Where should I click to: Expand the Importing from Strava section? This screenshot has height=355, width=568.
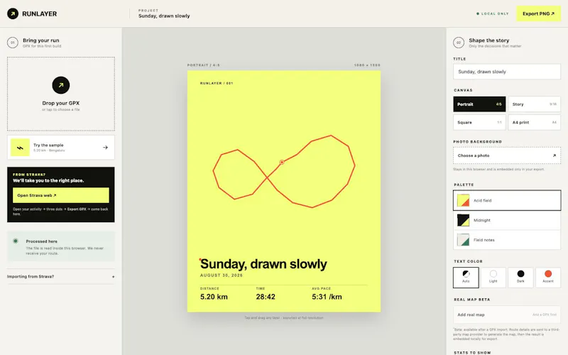(x=61, y=276)
